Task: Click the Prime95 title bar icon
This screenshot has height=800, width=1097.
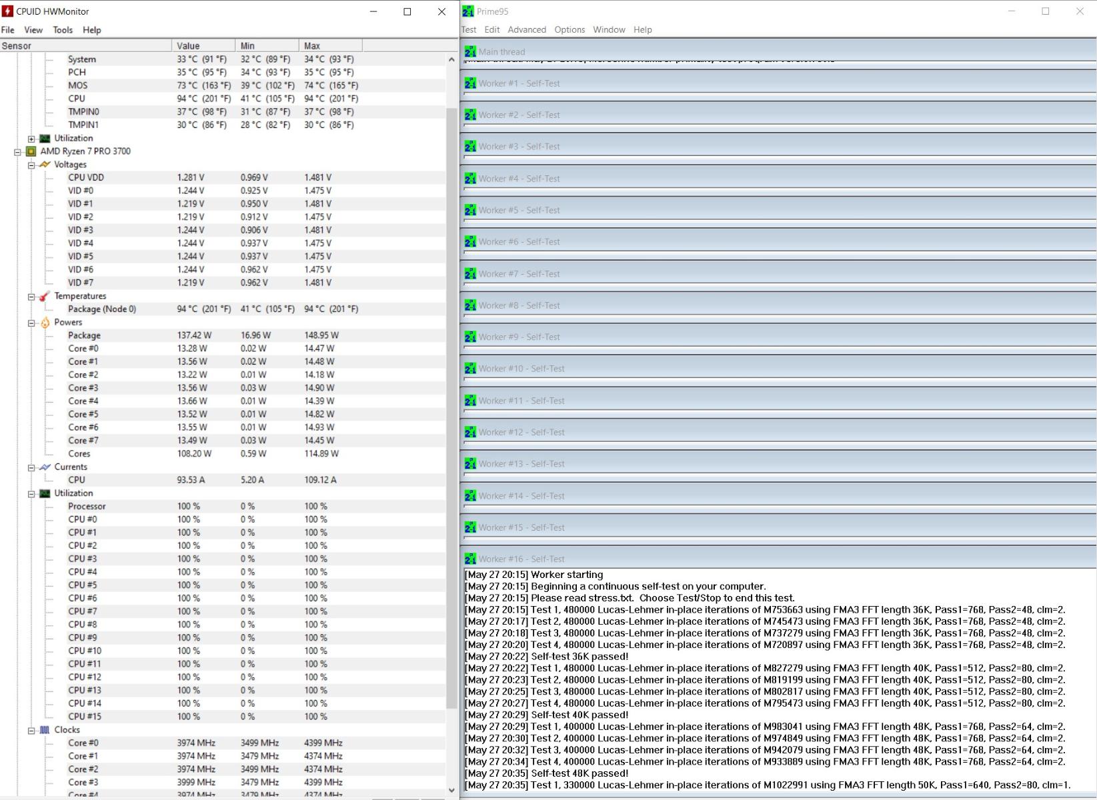Action: [468, 11]
